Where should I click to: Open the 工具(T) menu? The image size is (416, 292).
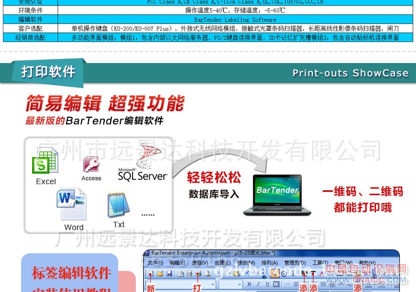tap(320, 263)
